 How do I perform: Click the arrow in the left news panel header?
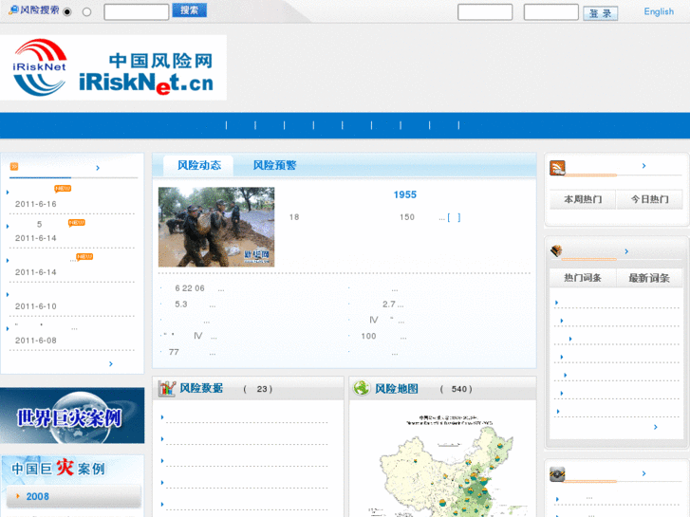(x=98, y=168)
